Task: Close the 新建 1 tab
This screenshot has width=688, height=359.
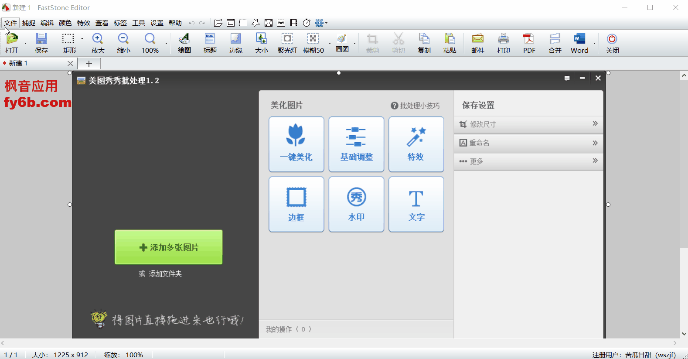Action: pyautogui.click(x=70, y=63)
